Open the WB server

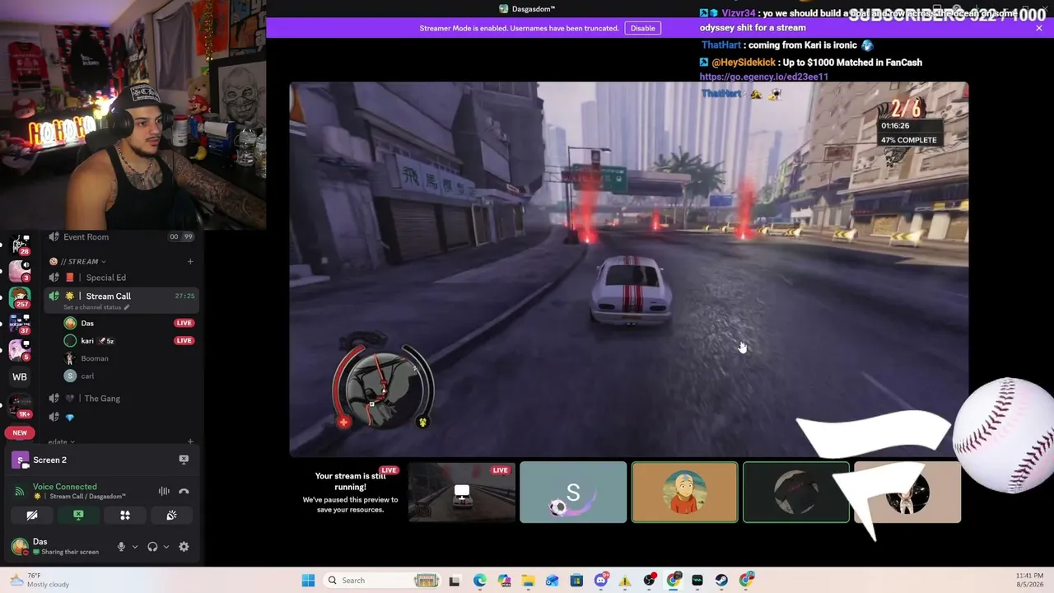(x=20, y=377)
